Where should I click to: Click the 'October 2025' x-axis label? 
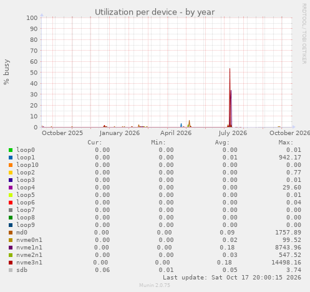point(62,133)
